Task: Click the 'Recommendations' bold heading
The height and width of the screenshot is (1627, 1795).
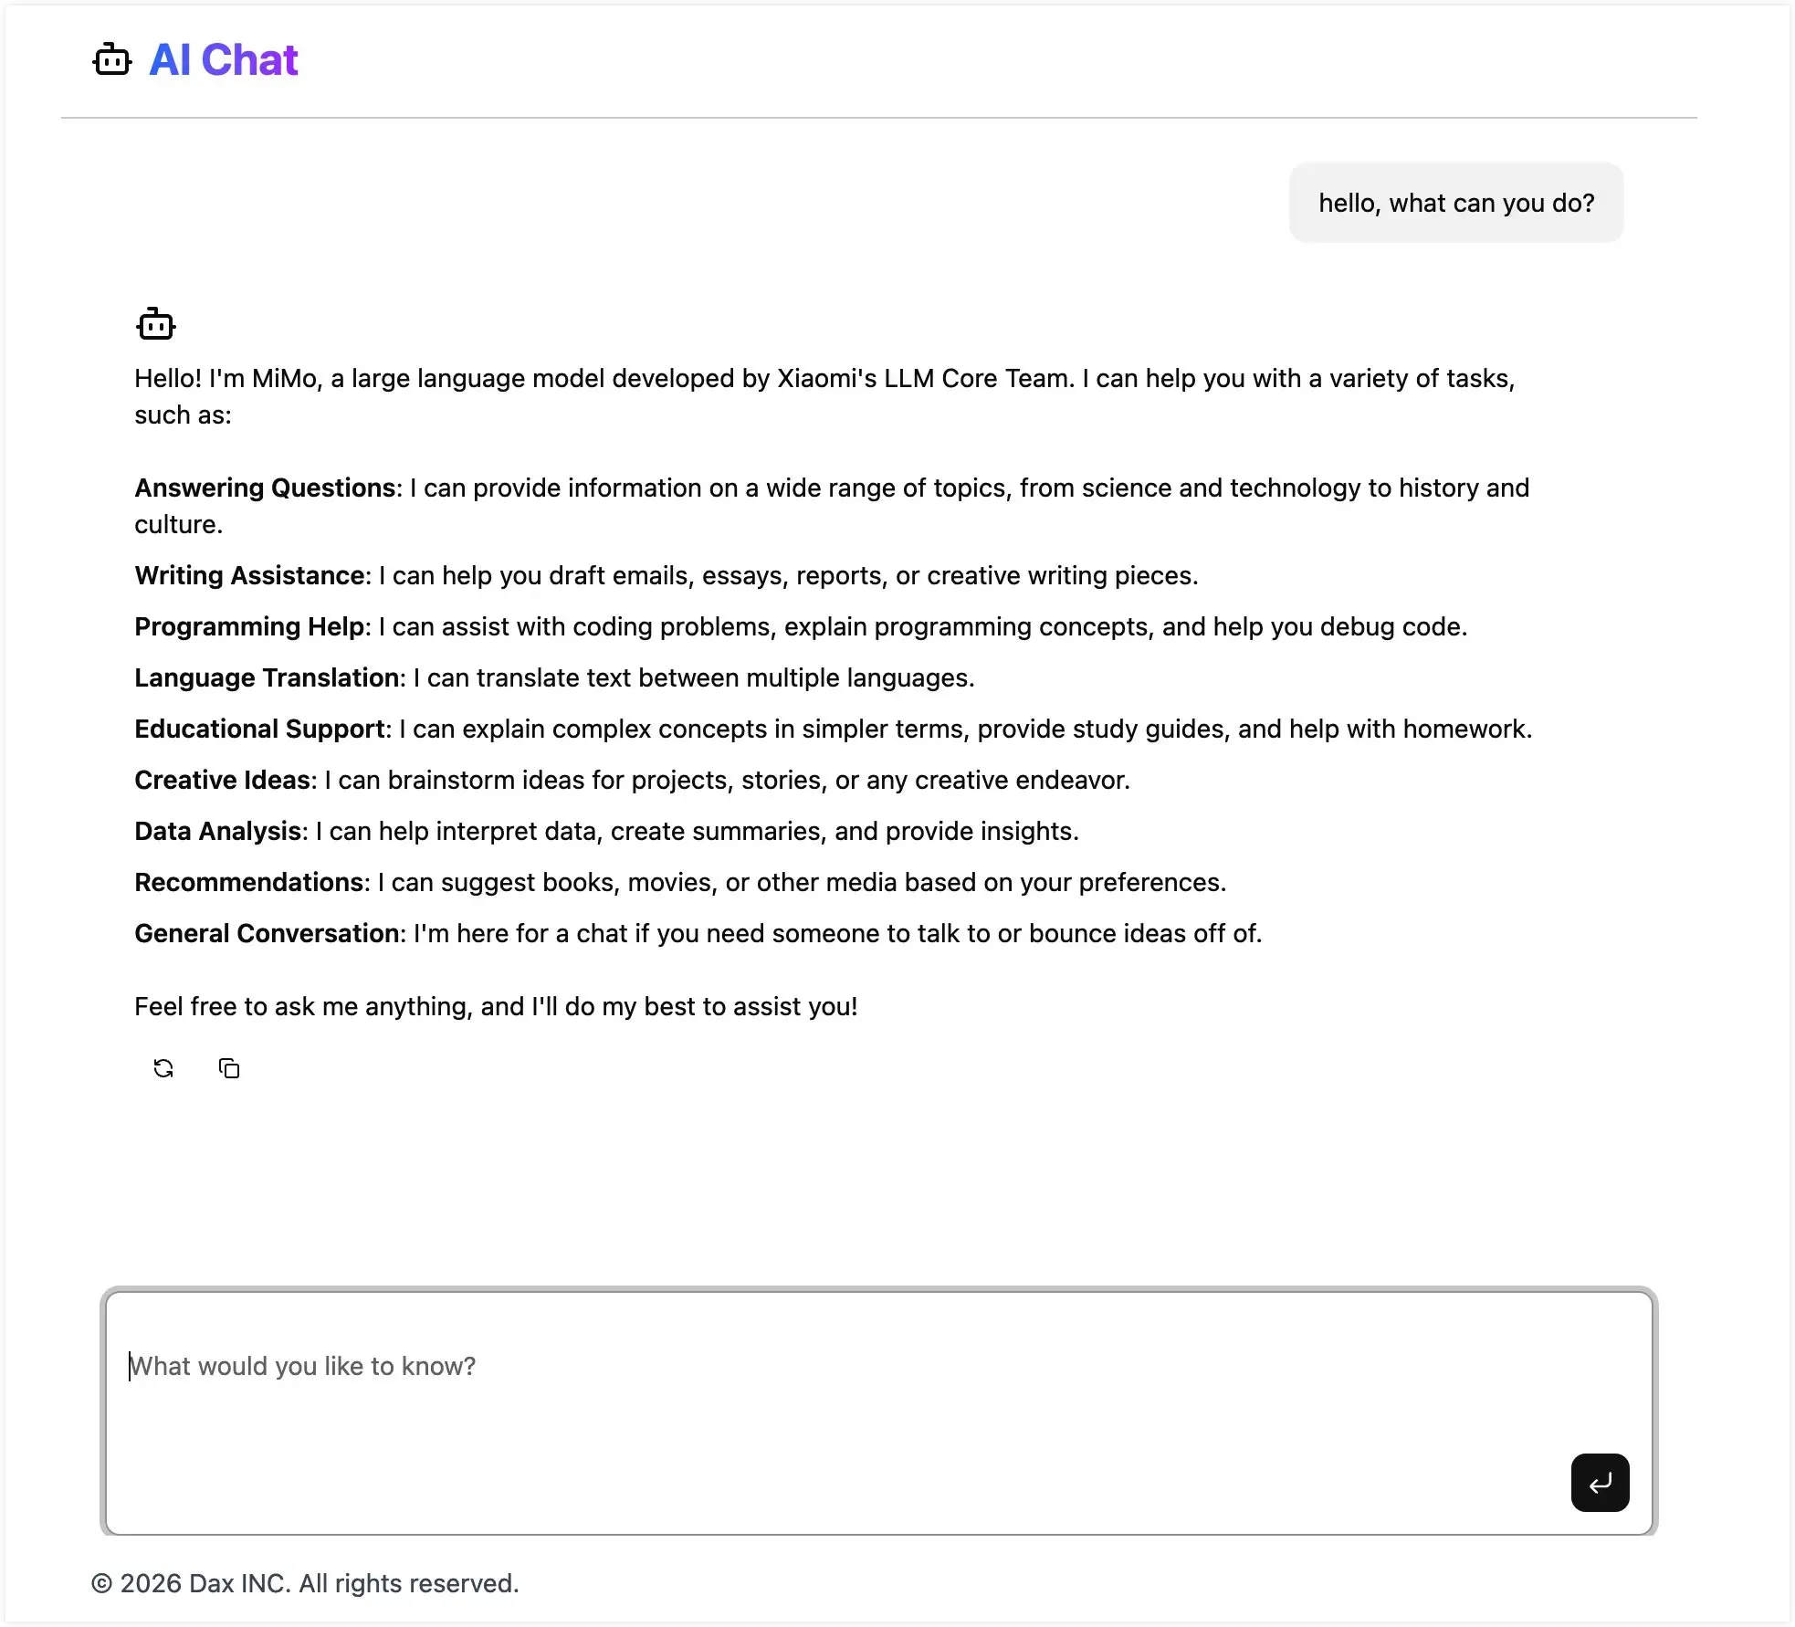Action: click(249, 882)
